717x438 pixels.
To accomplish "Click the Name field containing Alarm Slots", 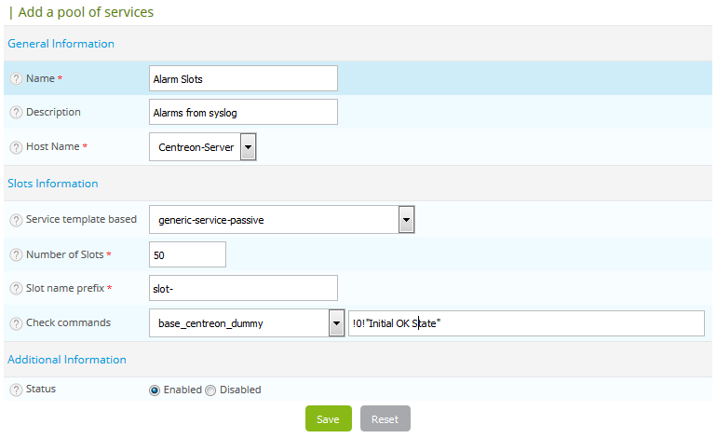I will [243, 78].
